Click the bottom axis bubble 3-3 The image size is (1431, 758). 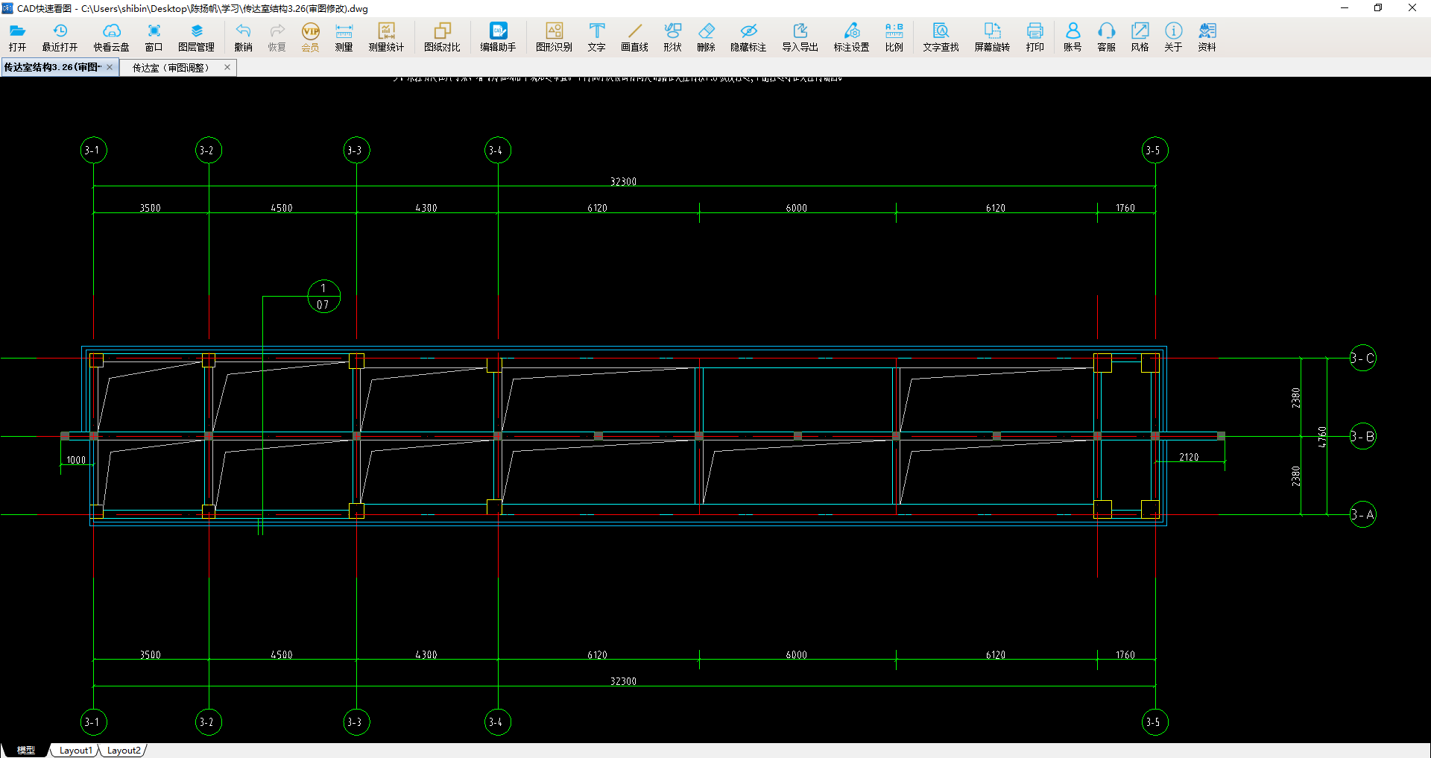(x=356, y=721)
